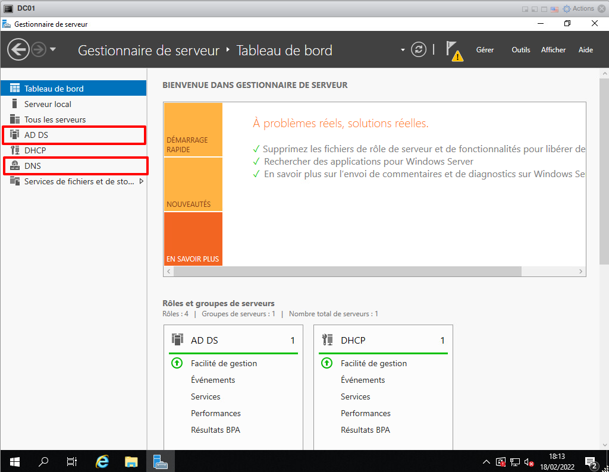Click the back navigation arrow button
The image size is (609, 472).
tap(18, 50)
